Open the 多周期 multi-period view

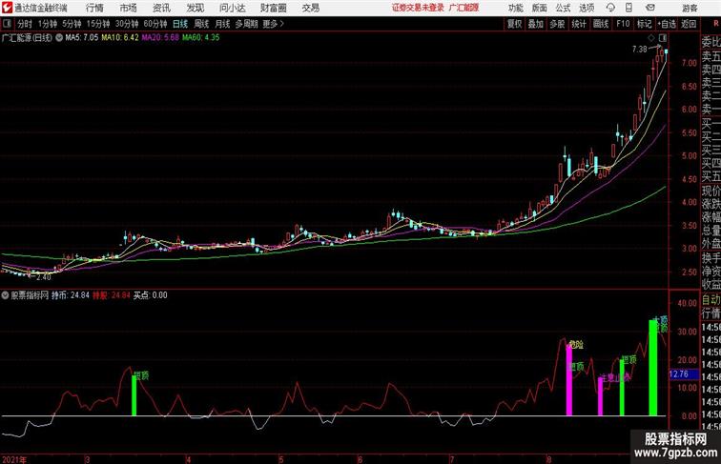pos(246,24)
